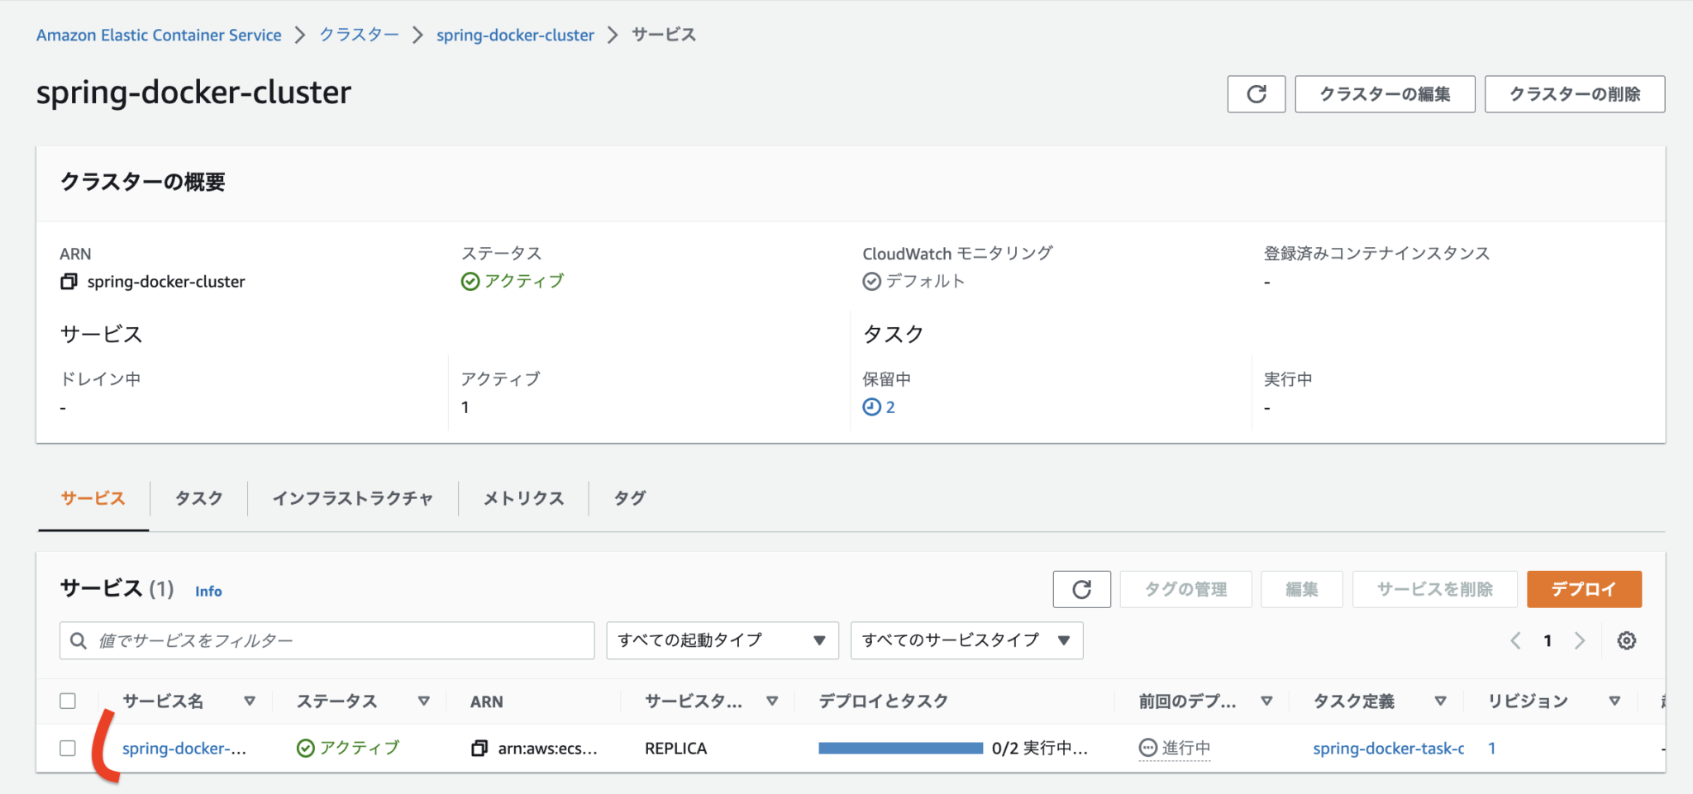1693x794 pixels.
Task: Open table preferences gear in services list
Action: (1627, 639)
